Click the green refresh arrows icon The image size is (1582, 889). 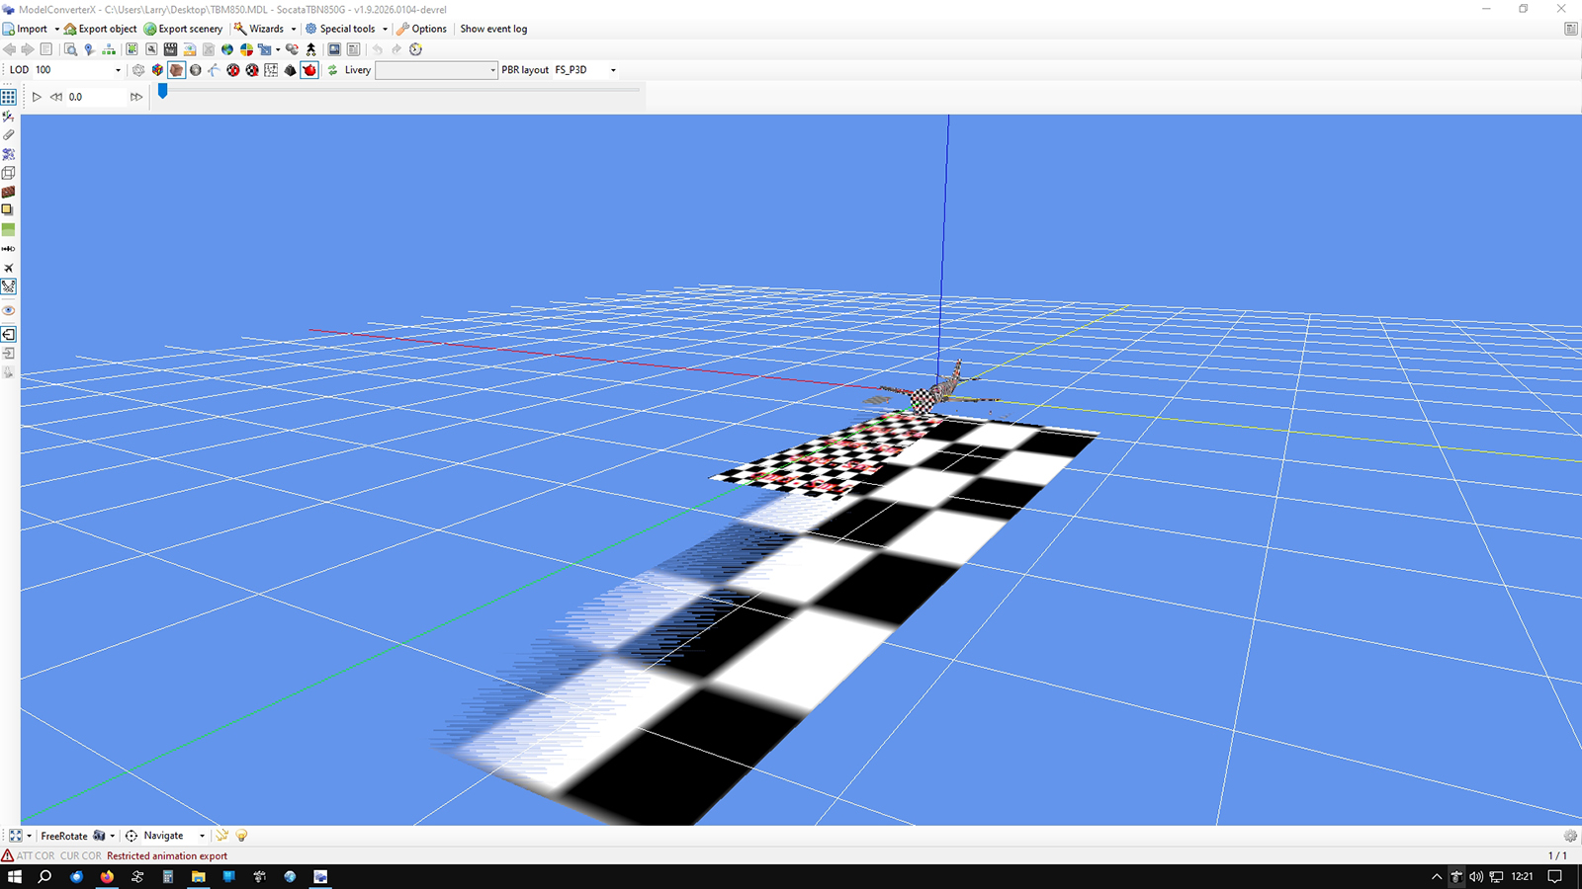point(333,70)
